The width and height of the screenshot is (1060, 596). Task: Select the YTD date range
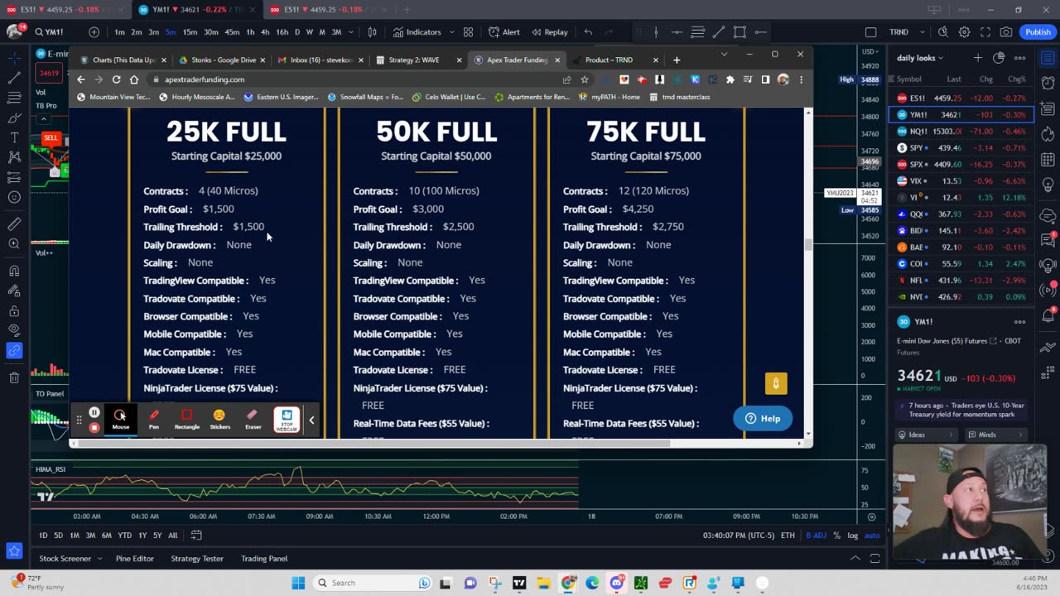click(124, 536)
